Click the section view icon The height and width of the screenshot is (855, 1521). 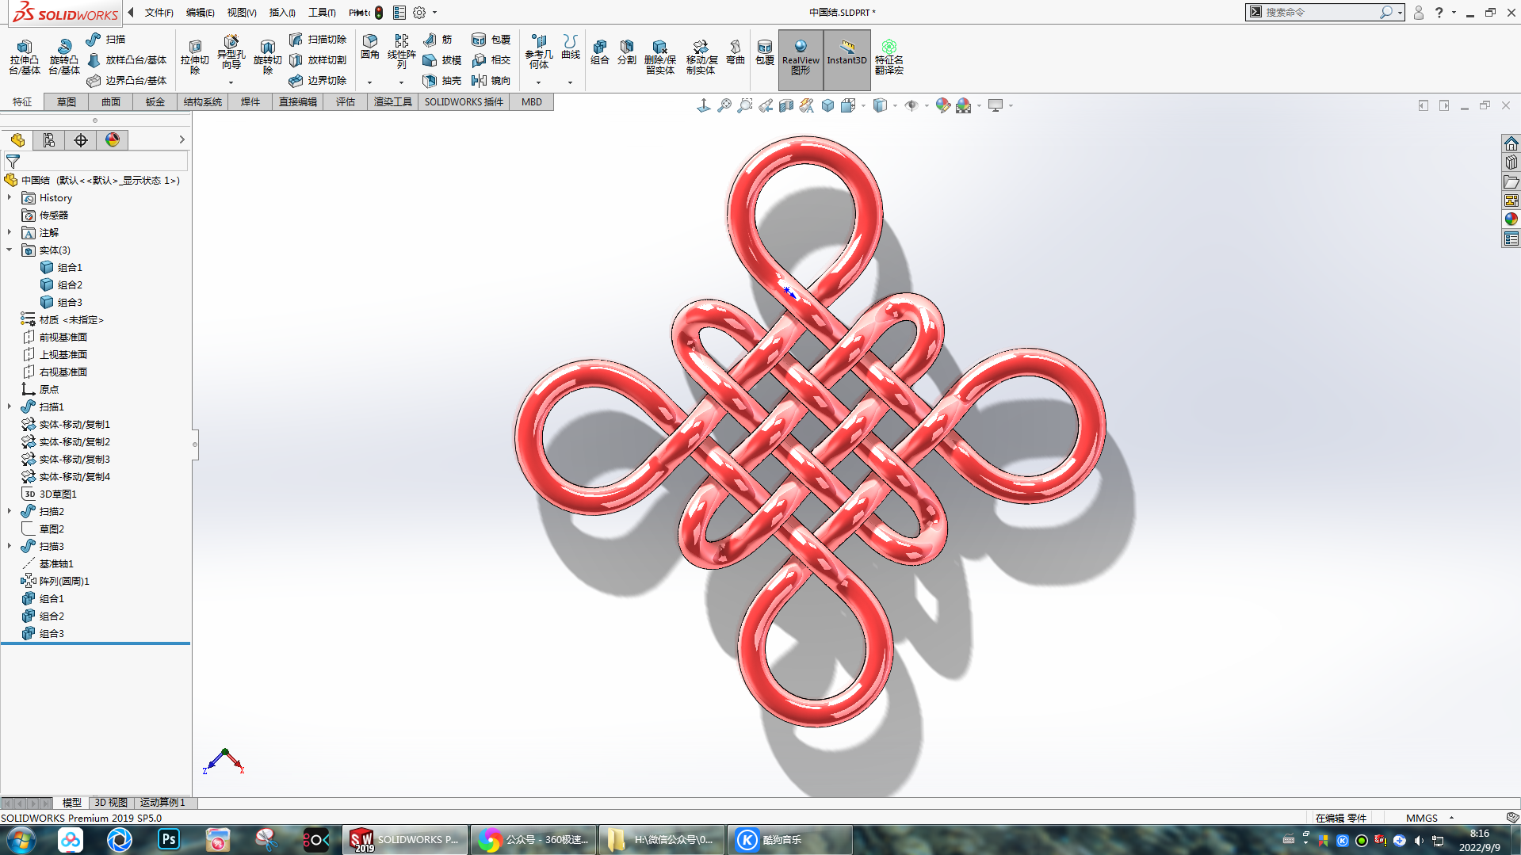pyautogui.click(x=785, y=105)
